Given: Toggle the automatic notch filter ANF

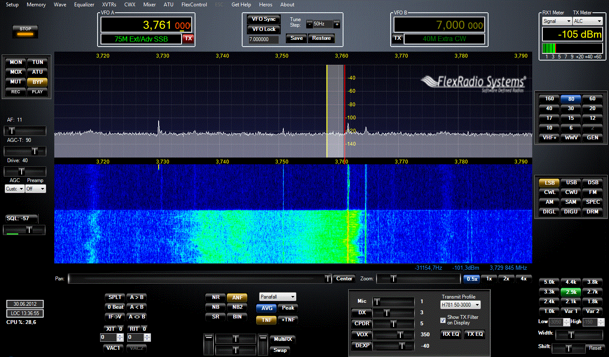Looking at the screenshot, I should 237,297.
